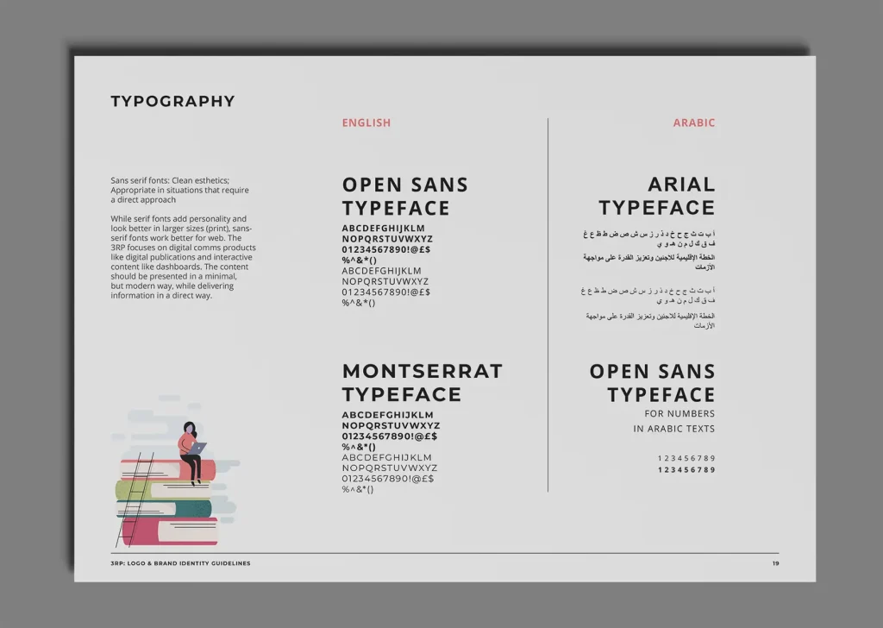The height and width of the screenshot is (628, 883).
Task: Click the MONTSERRAT TYPEFACE heading
Action: [423, 383]
